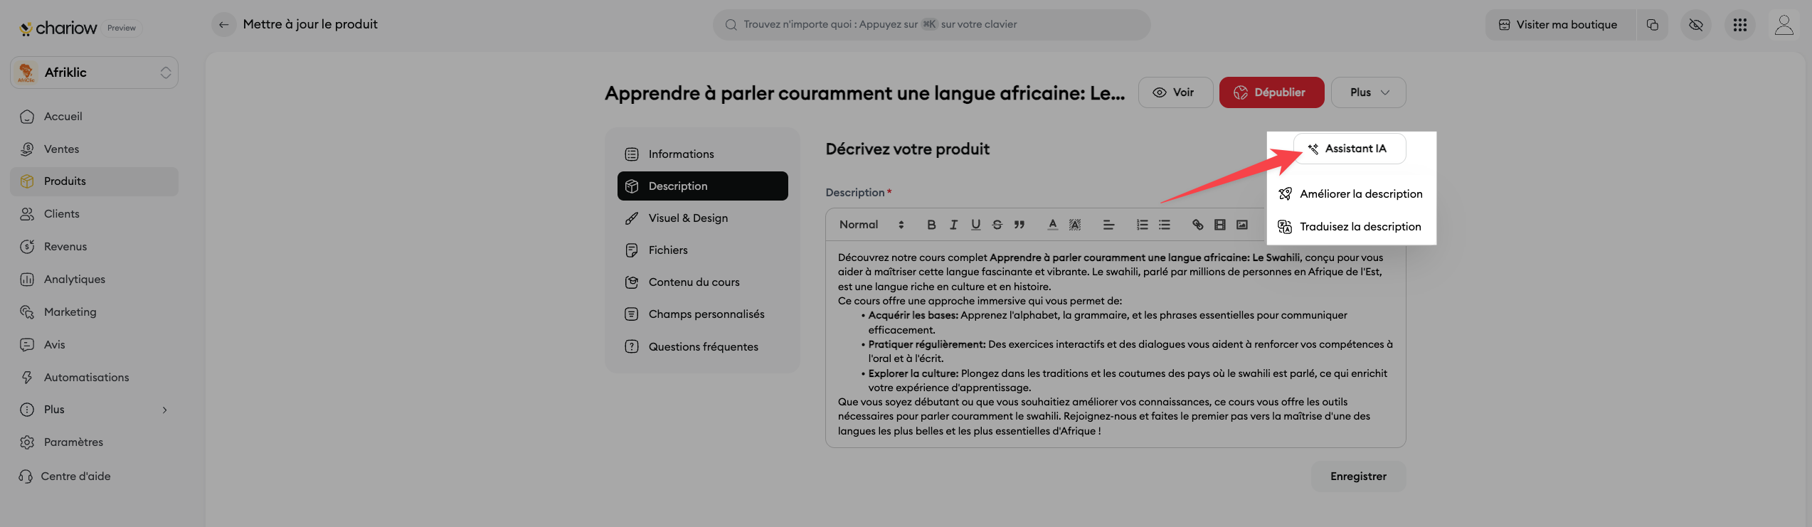Underline the selected description text

tap(975, 225)
